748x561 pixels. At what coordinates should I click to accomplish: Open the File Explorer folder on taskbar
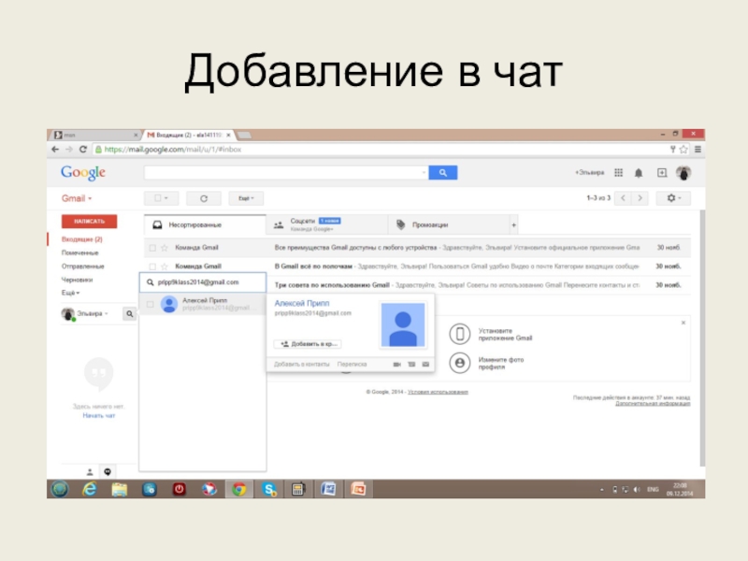pos(120,489)
